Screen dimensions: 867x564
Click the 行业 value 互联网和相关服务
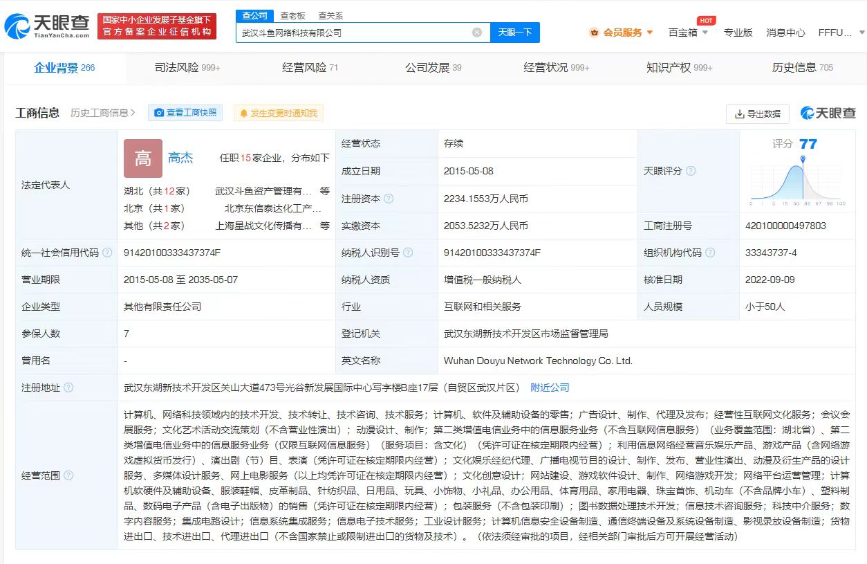point(483,307)
